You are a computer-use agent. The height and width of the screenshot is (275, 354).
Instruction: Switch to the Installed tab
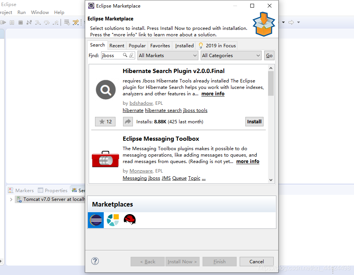pos(184,45)
